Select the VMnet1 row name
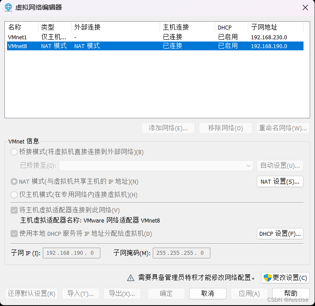The width and height of the screenshot is (315, 306). [17, 38]
